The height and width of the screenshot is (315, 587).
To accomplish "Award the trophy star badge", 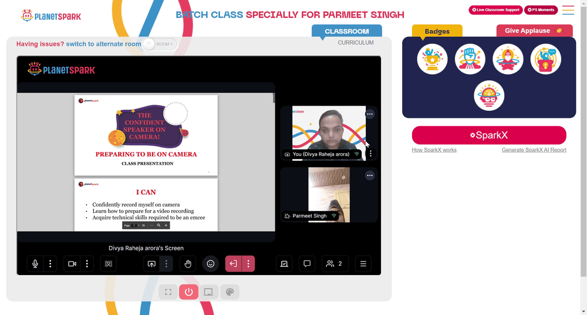I will pyautogui.click(x=433, y=59).
